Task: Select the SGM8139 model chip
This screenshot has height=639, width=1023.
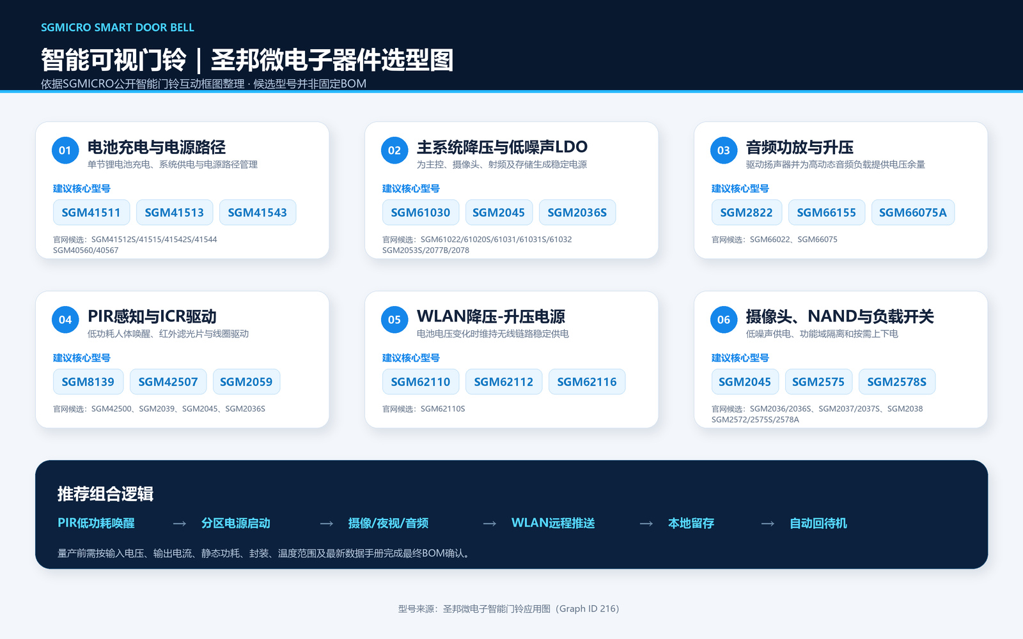Action: click(88, 382)
